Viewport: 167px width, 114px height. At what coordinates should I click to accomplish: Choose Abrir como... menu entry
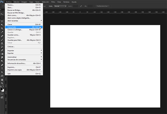[x=24, y=15]
